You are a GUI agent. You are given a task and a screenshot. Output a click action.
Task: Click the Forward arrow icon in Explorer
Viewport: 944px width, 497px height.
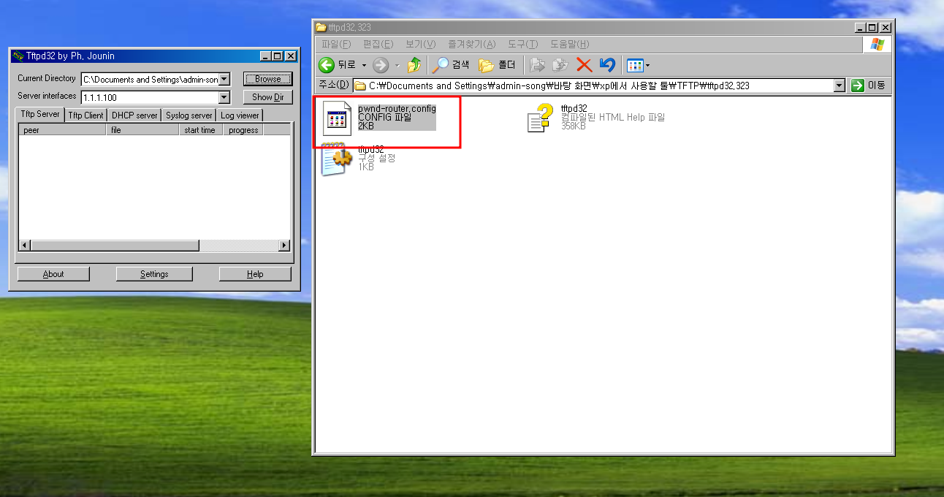[381, 65]
